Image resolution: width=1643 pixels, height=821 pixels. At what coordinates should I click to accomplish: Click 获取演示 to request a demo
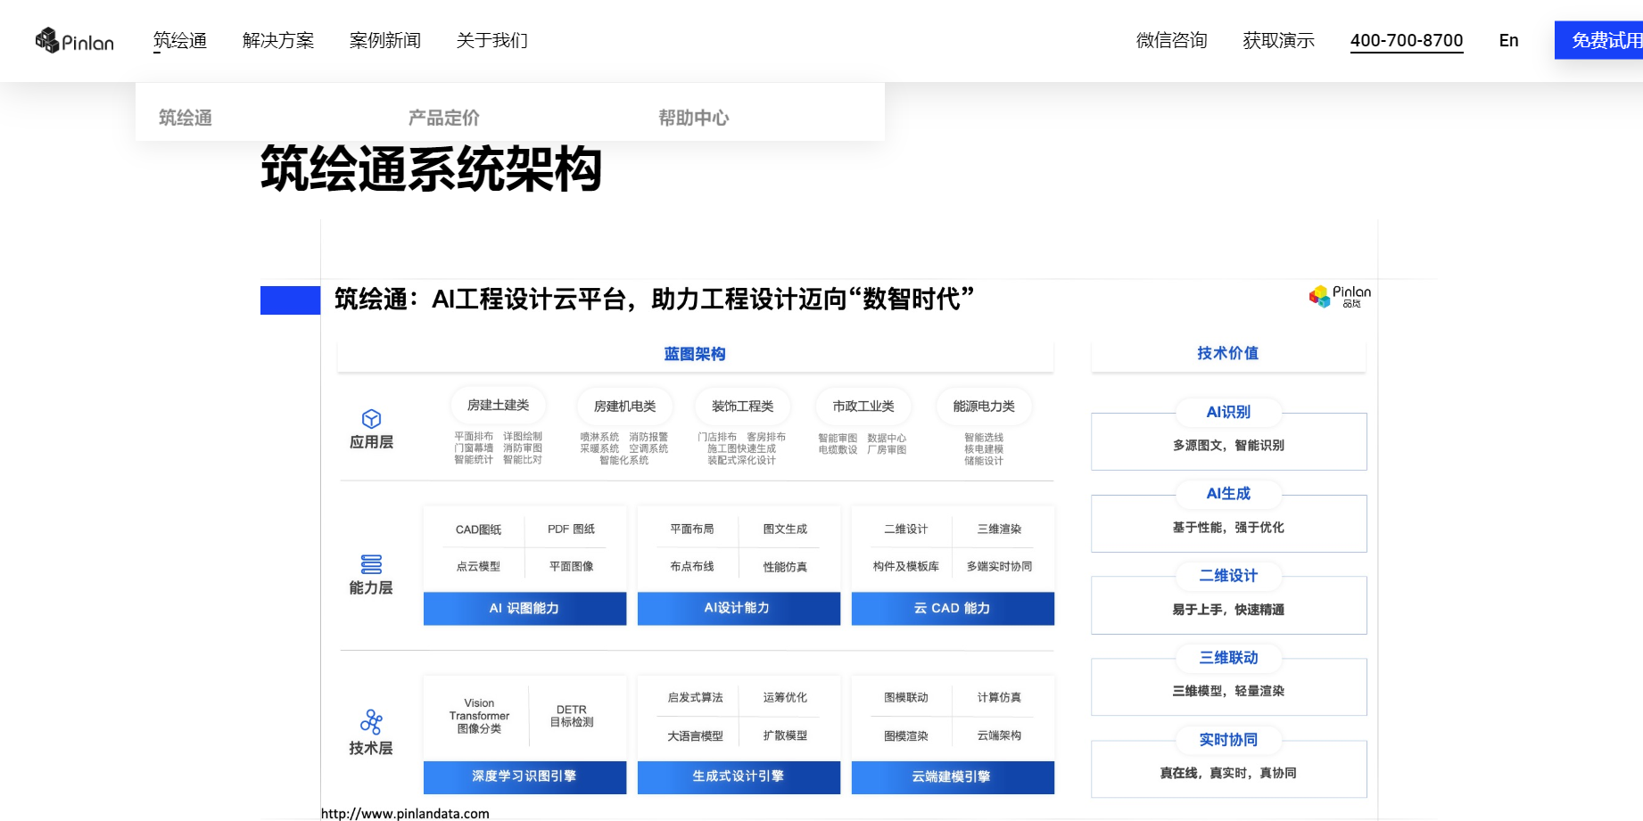(x=1278, y=41)
